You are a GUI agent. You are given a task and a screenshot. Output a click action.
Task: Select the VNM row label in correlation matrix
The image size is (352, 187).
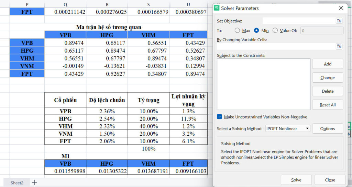27,66
